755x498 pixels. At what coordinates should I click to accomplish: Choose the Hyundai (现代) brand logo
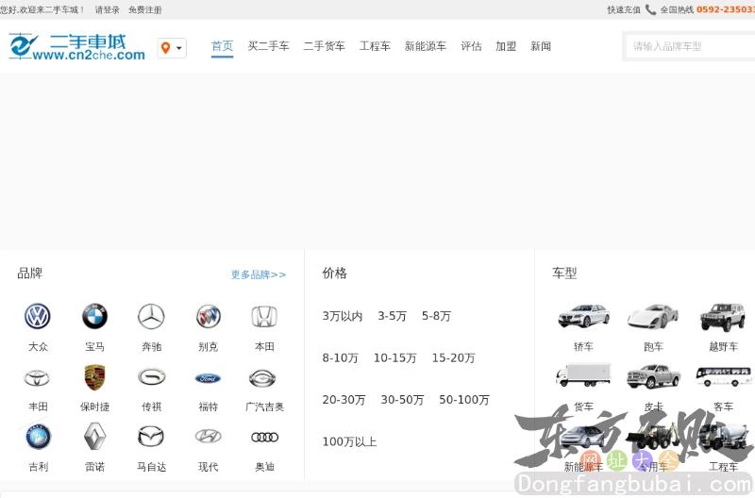[x=208, y=437]
